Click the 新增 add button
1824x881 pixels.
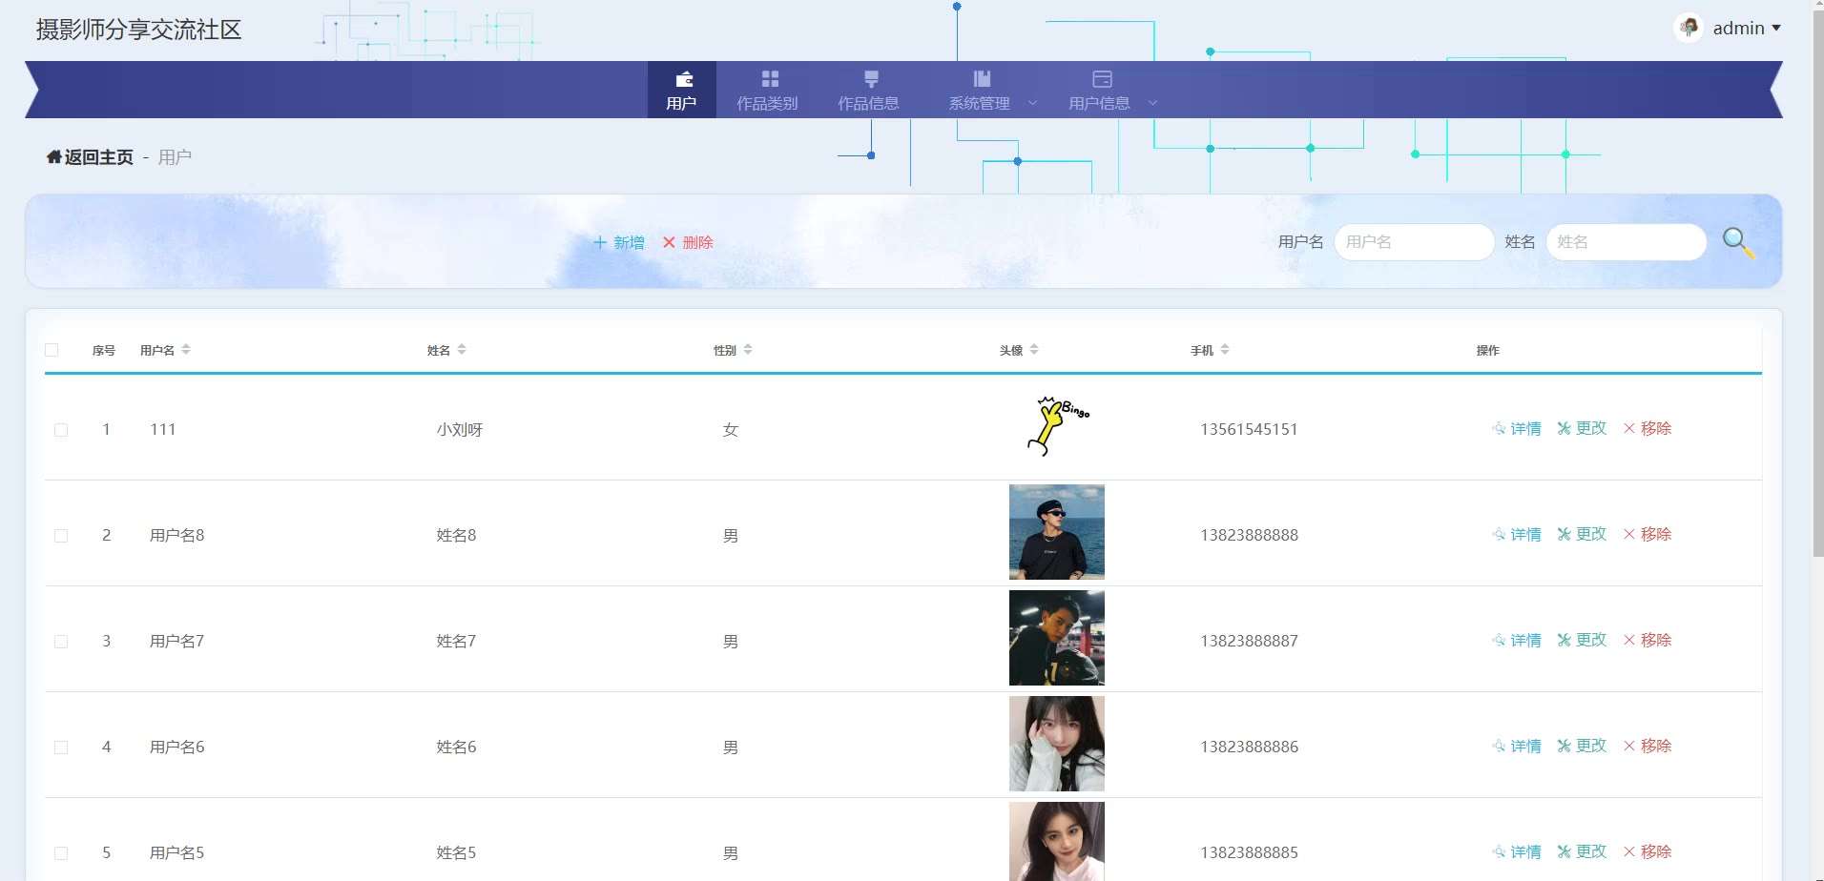619,242
